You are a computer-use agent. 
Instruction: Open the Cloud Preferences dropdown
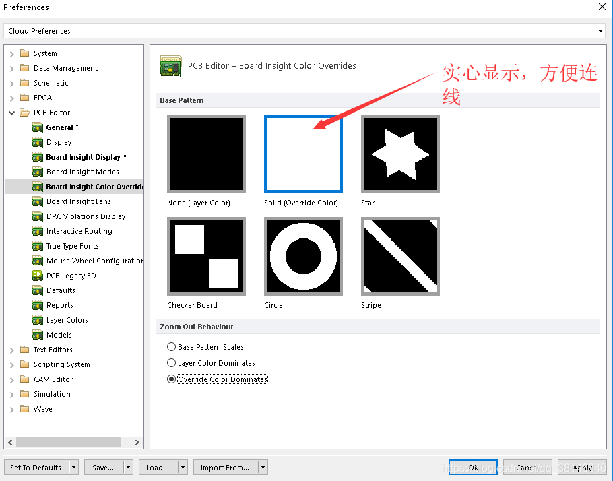[600, 31]
